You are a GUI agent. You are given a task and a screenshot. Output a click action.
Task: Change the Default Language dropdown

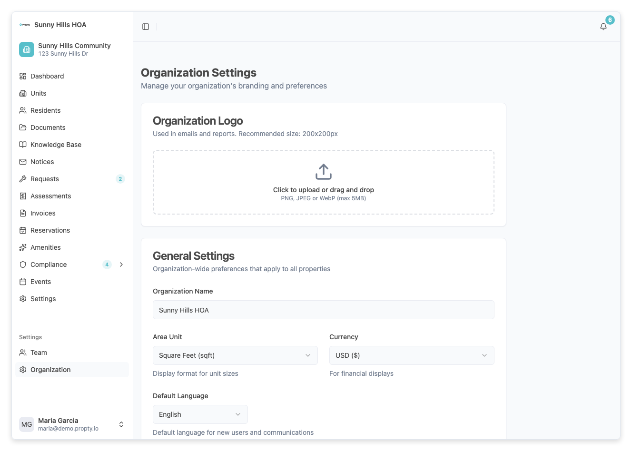200,414
